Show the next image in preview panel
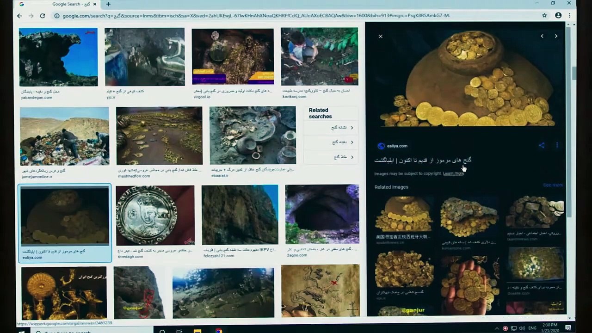This screenshot has width=592, height=333. 556,36
